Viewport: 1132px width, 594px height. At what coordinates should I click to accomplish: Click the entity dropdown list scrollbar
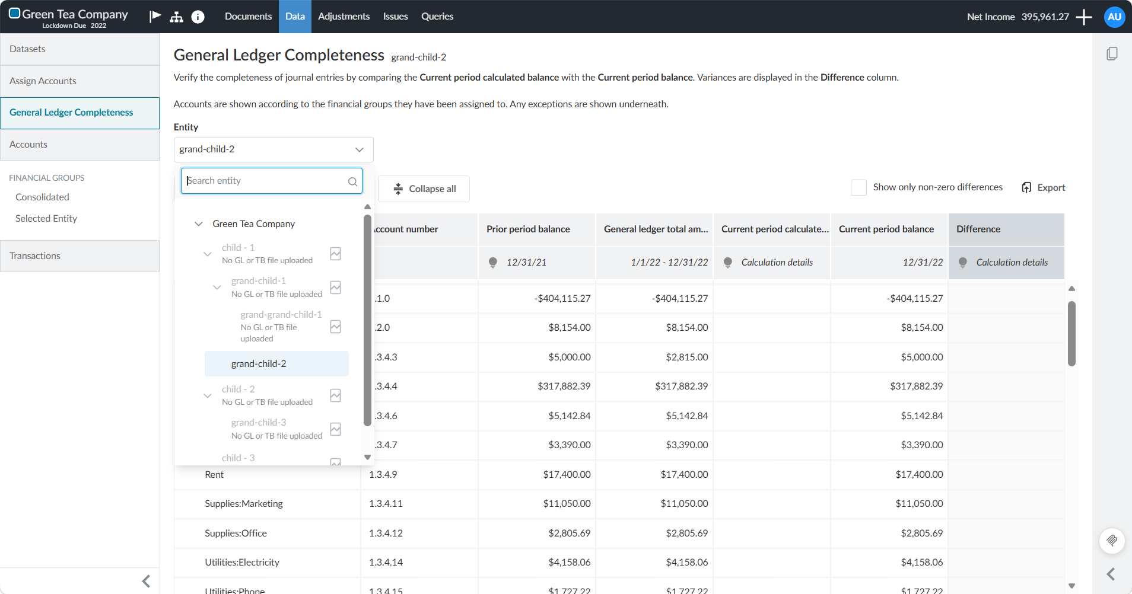tap(367, 320)
